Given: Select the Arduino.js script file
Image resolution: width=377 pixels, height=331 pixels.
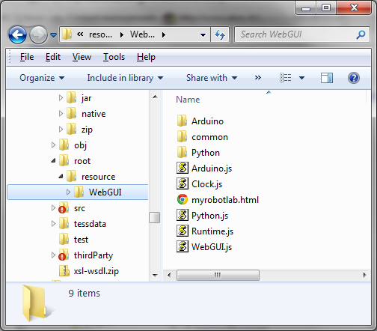Looking at the screenshot, I should pos(204,168).
